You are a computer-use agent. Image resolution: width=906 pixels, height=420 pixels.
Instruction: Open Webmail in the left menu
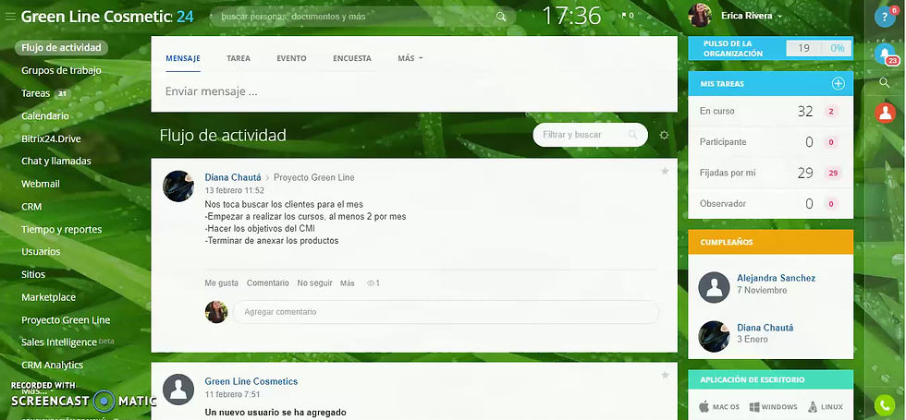coord(41,184)
